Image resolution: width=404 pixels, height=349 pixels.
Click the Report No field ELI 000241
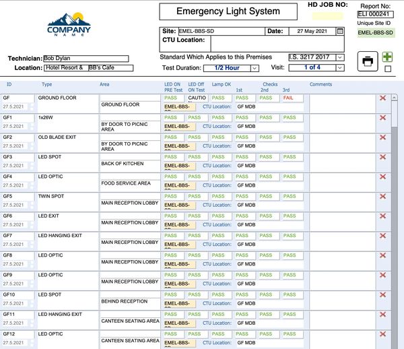[x=375, y=14]
